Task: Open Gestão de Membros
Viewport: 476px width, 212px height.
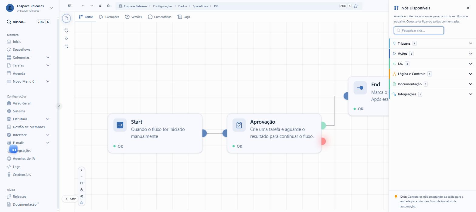Action: [28, 127]
